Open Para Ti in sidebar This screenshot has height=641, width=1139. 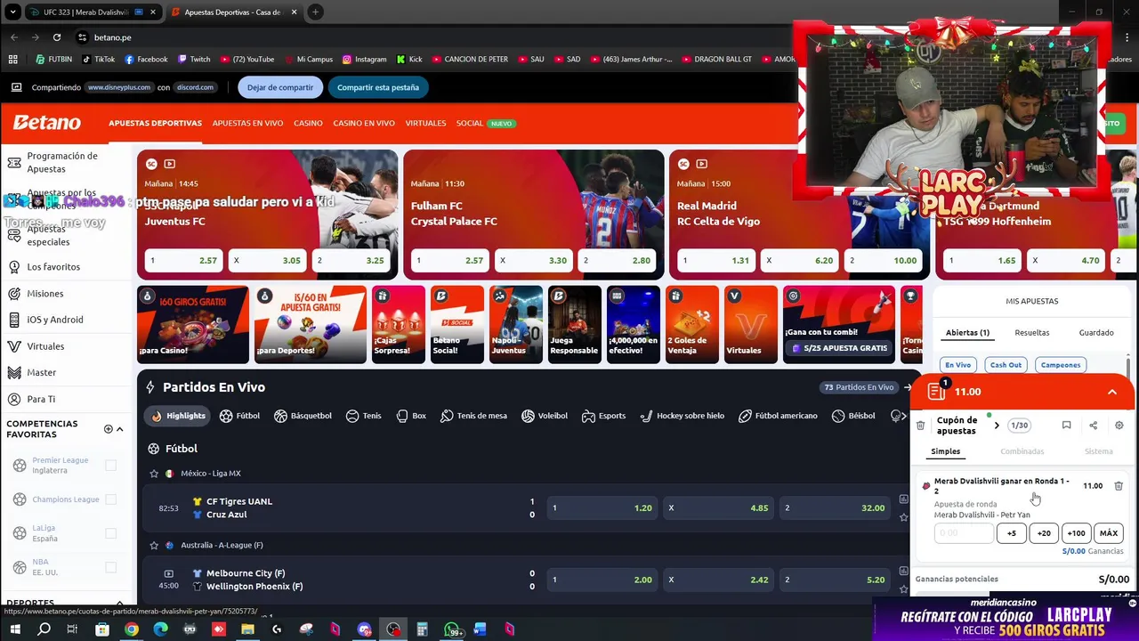(x=41, y=399)
